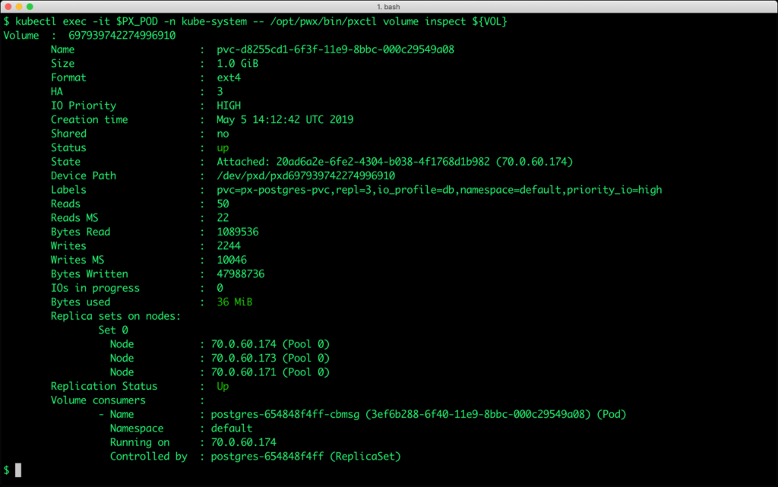
Task: Click the terminal cursor at the prompt
Action: coord(17,470)
